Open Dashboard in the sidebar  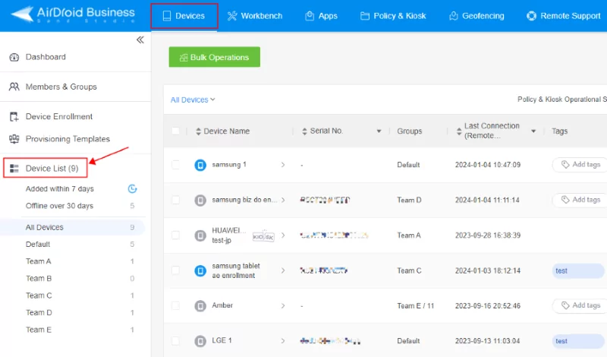[x=46, y=57]
